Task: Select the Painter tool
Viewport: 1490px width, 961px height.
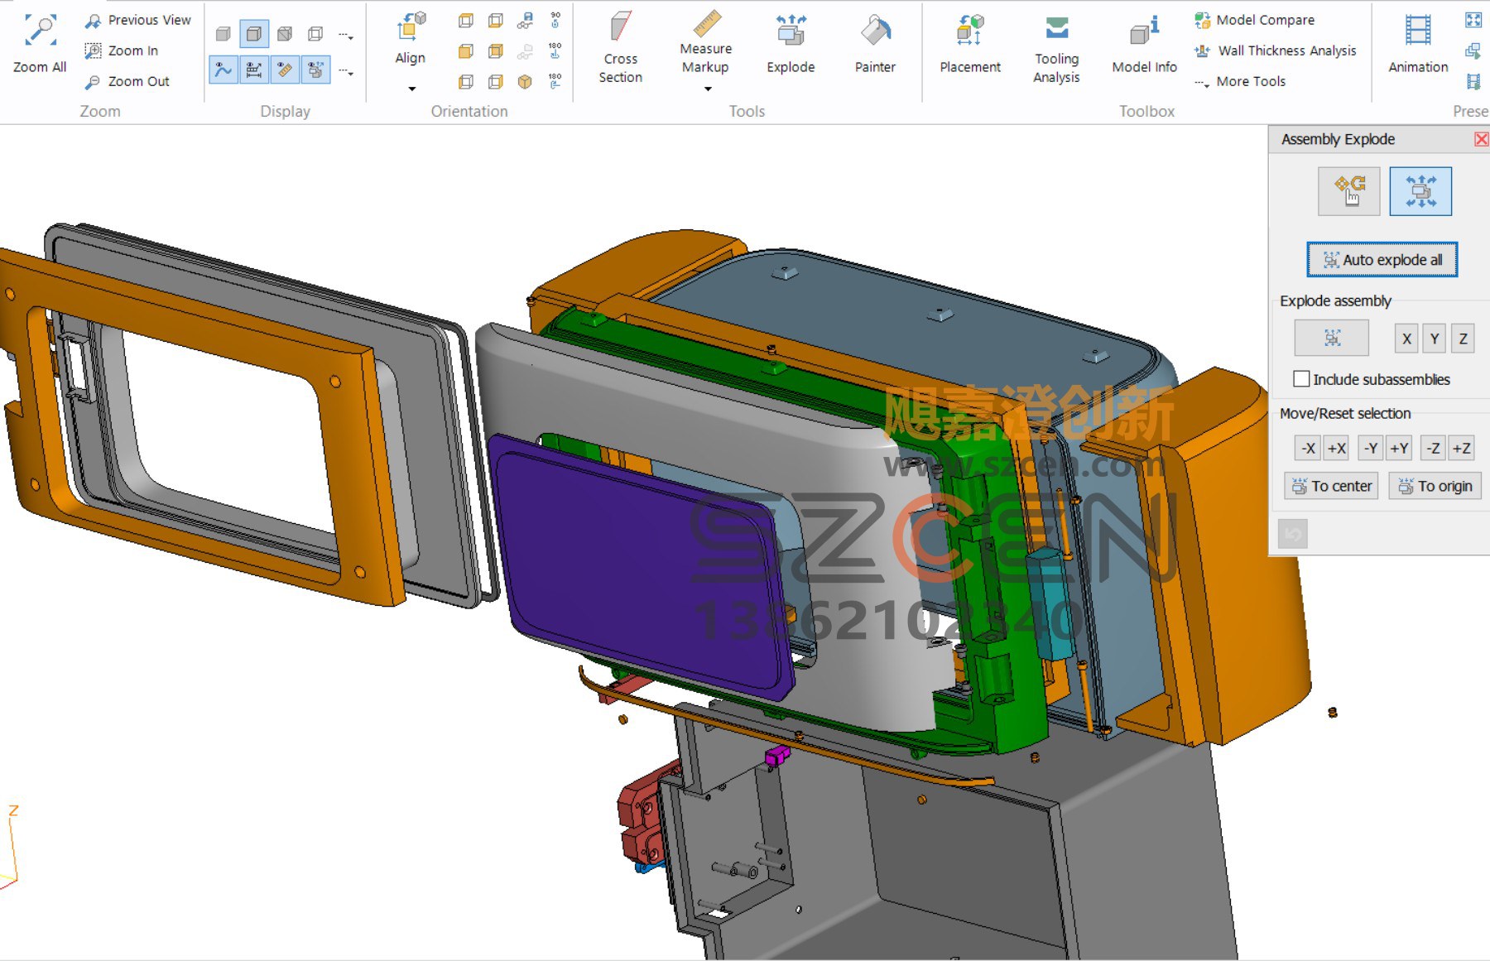Action: 875,44
